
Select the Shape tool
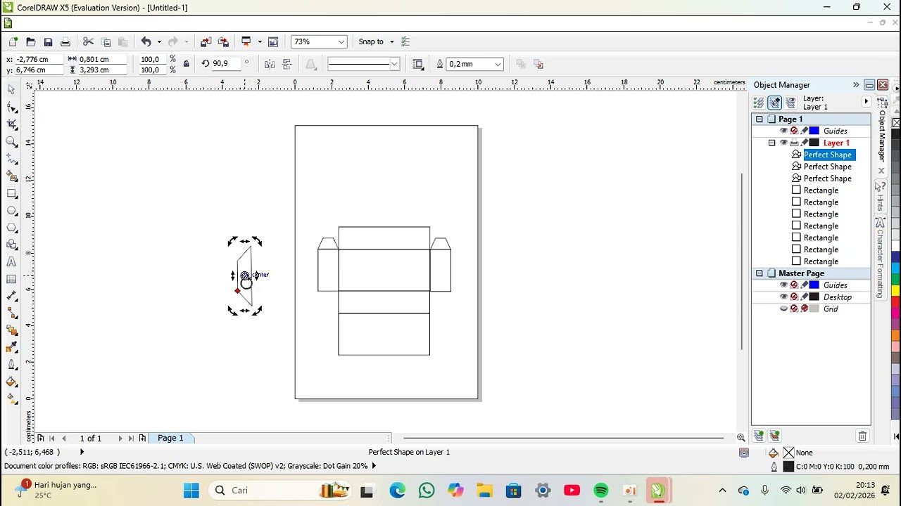[x=11, y=108]
